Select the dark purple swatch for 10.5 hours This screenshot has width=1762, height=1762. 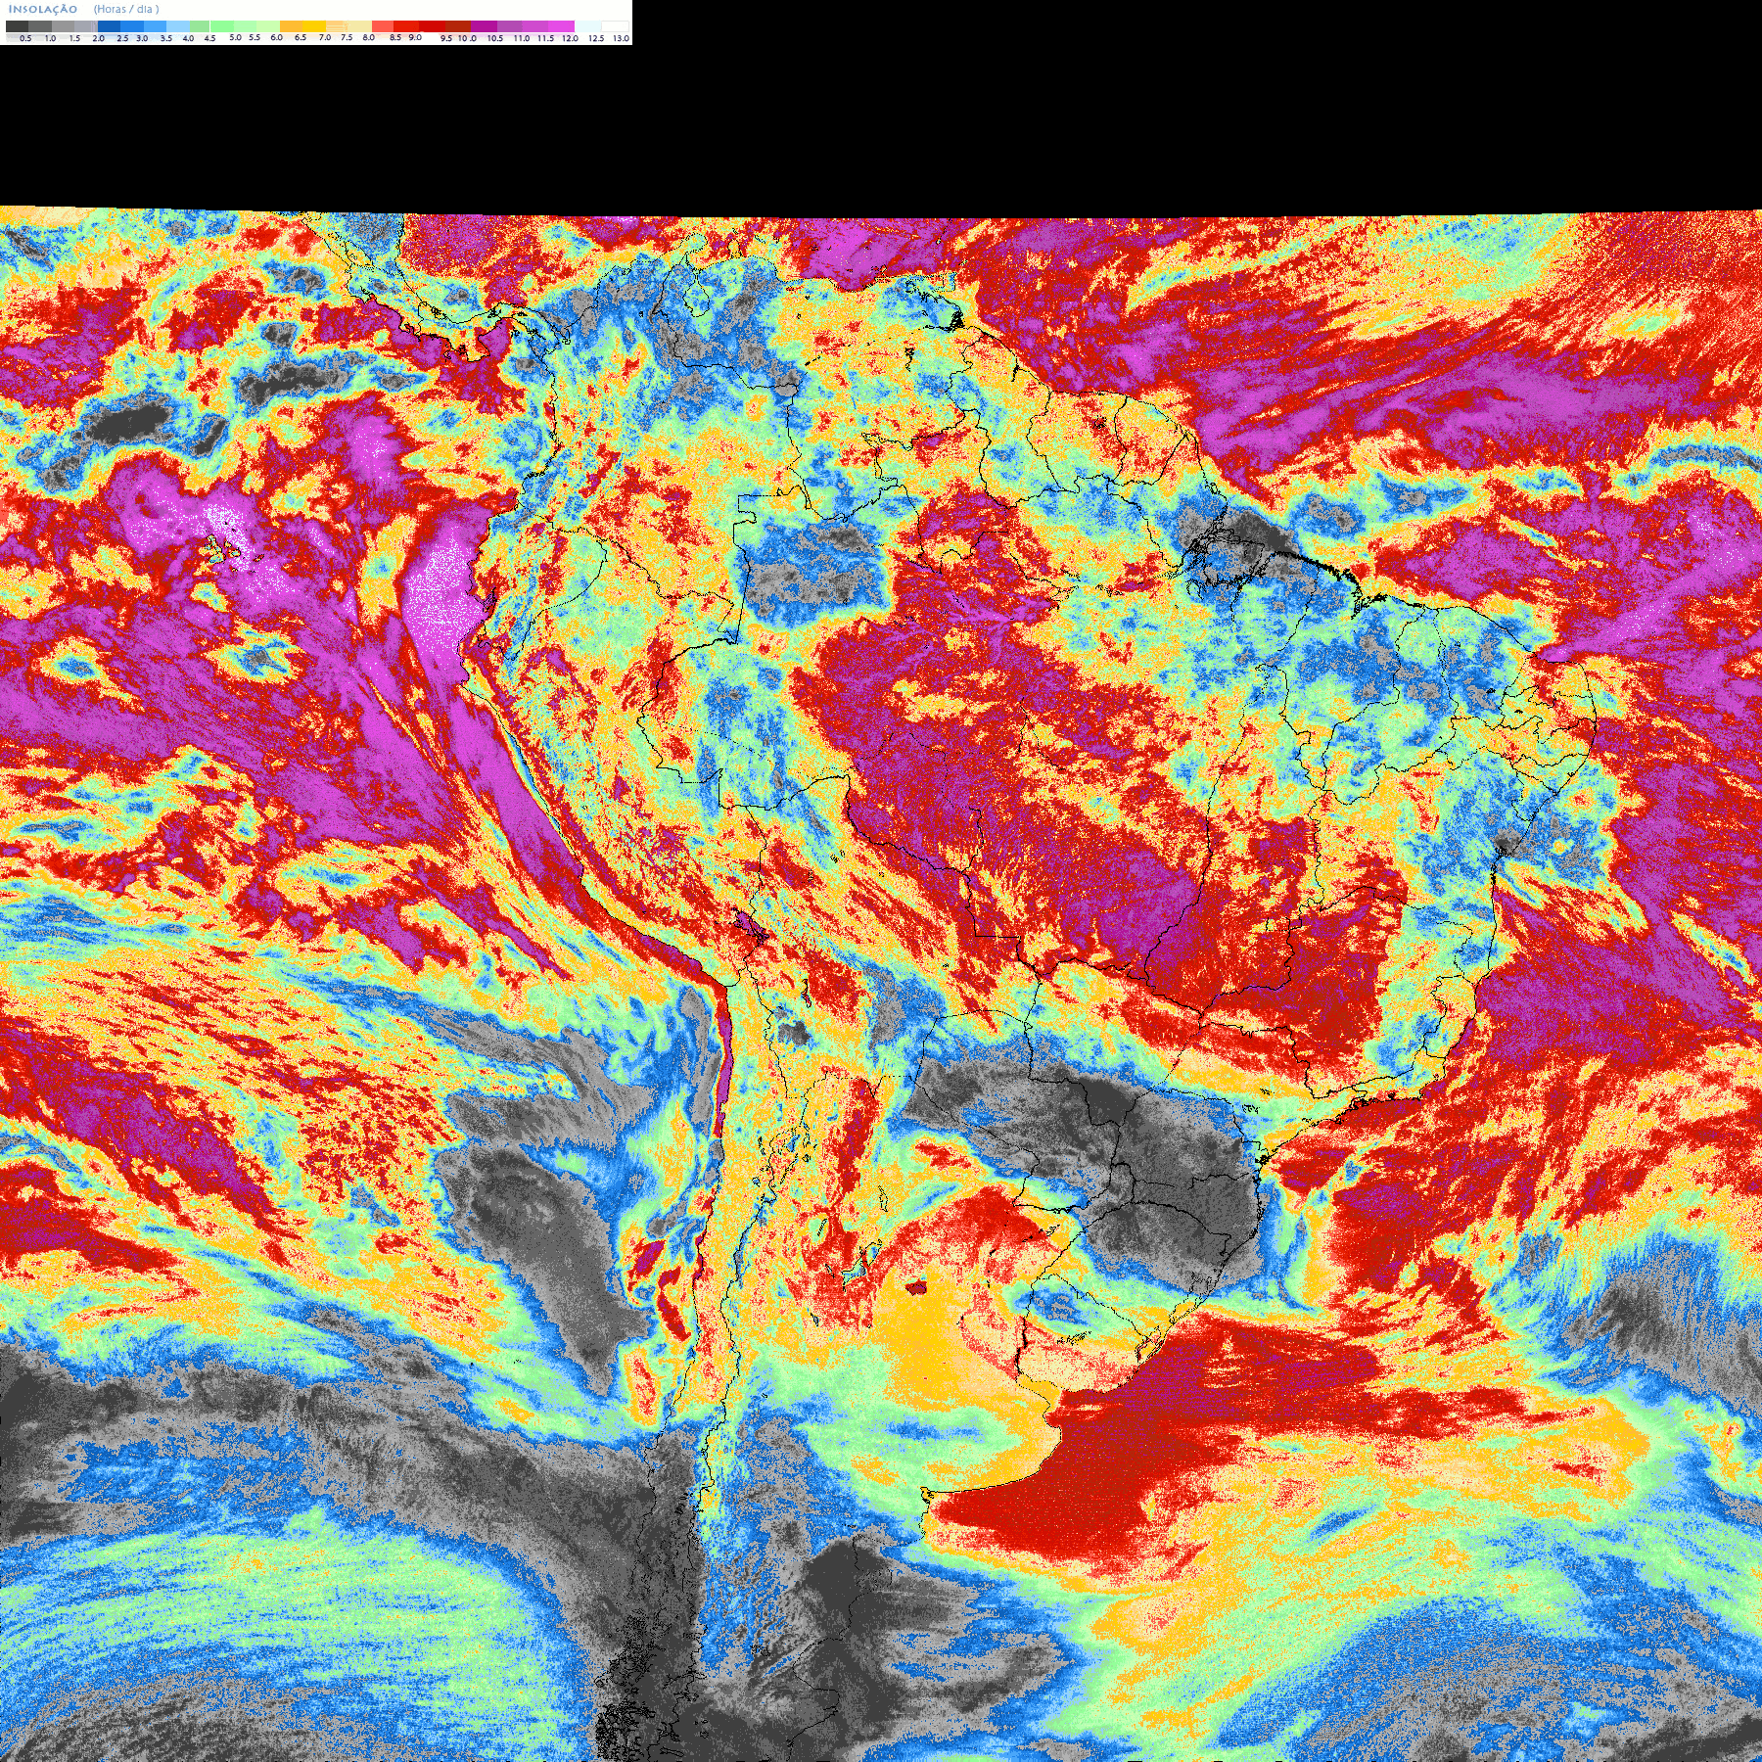(484, 26)
